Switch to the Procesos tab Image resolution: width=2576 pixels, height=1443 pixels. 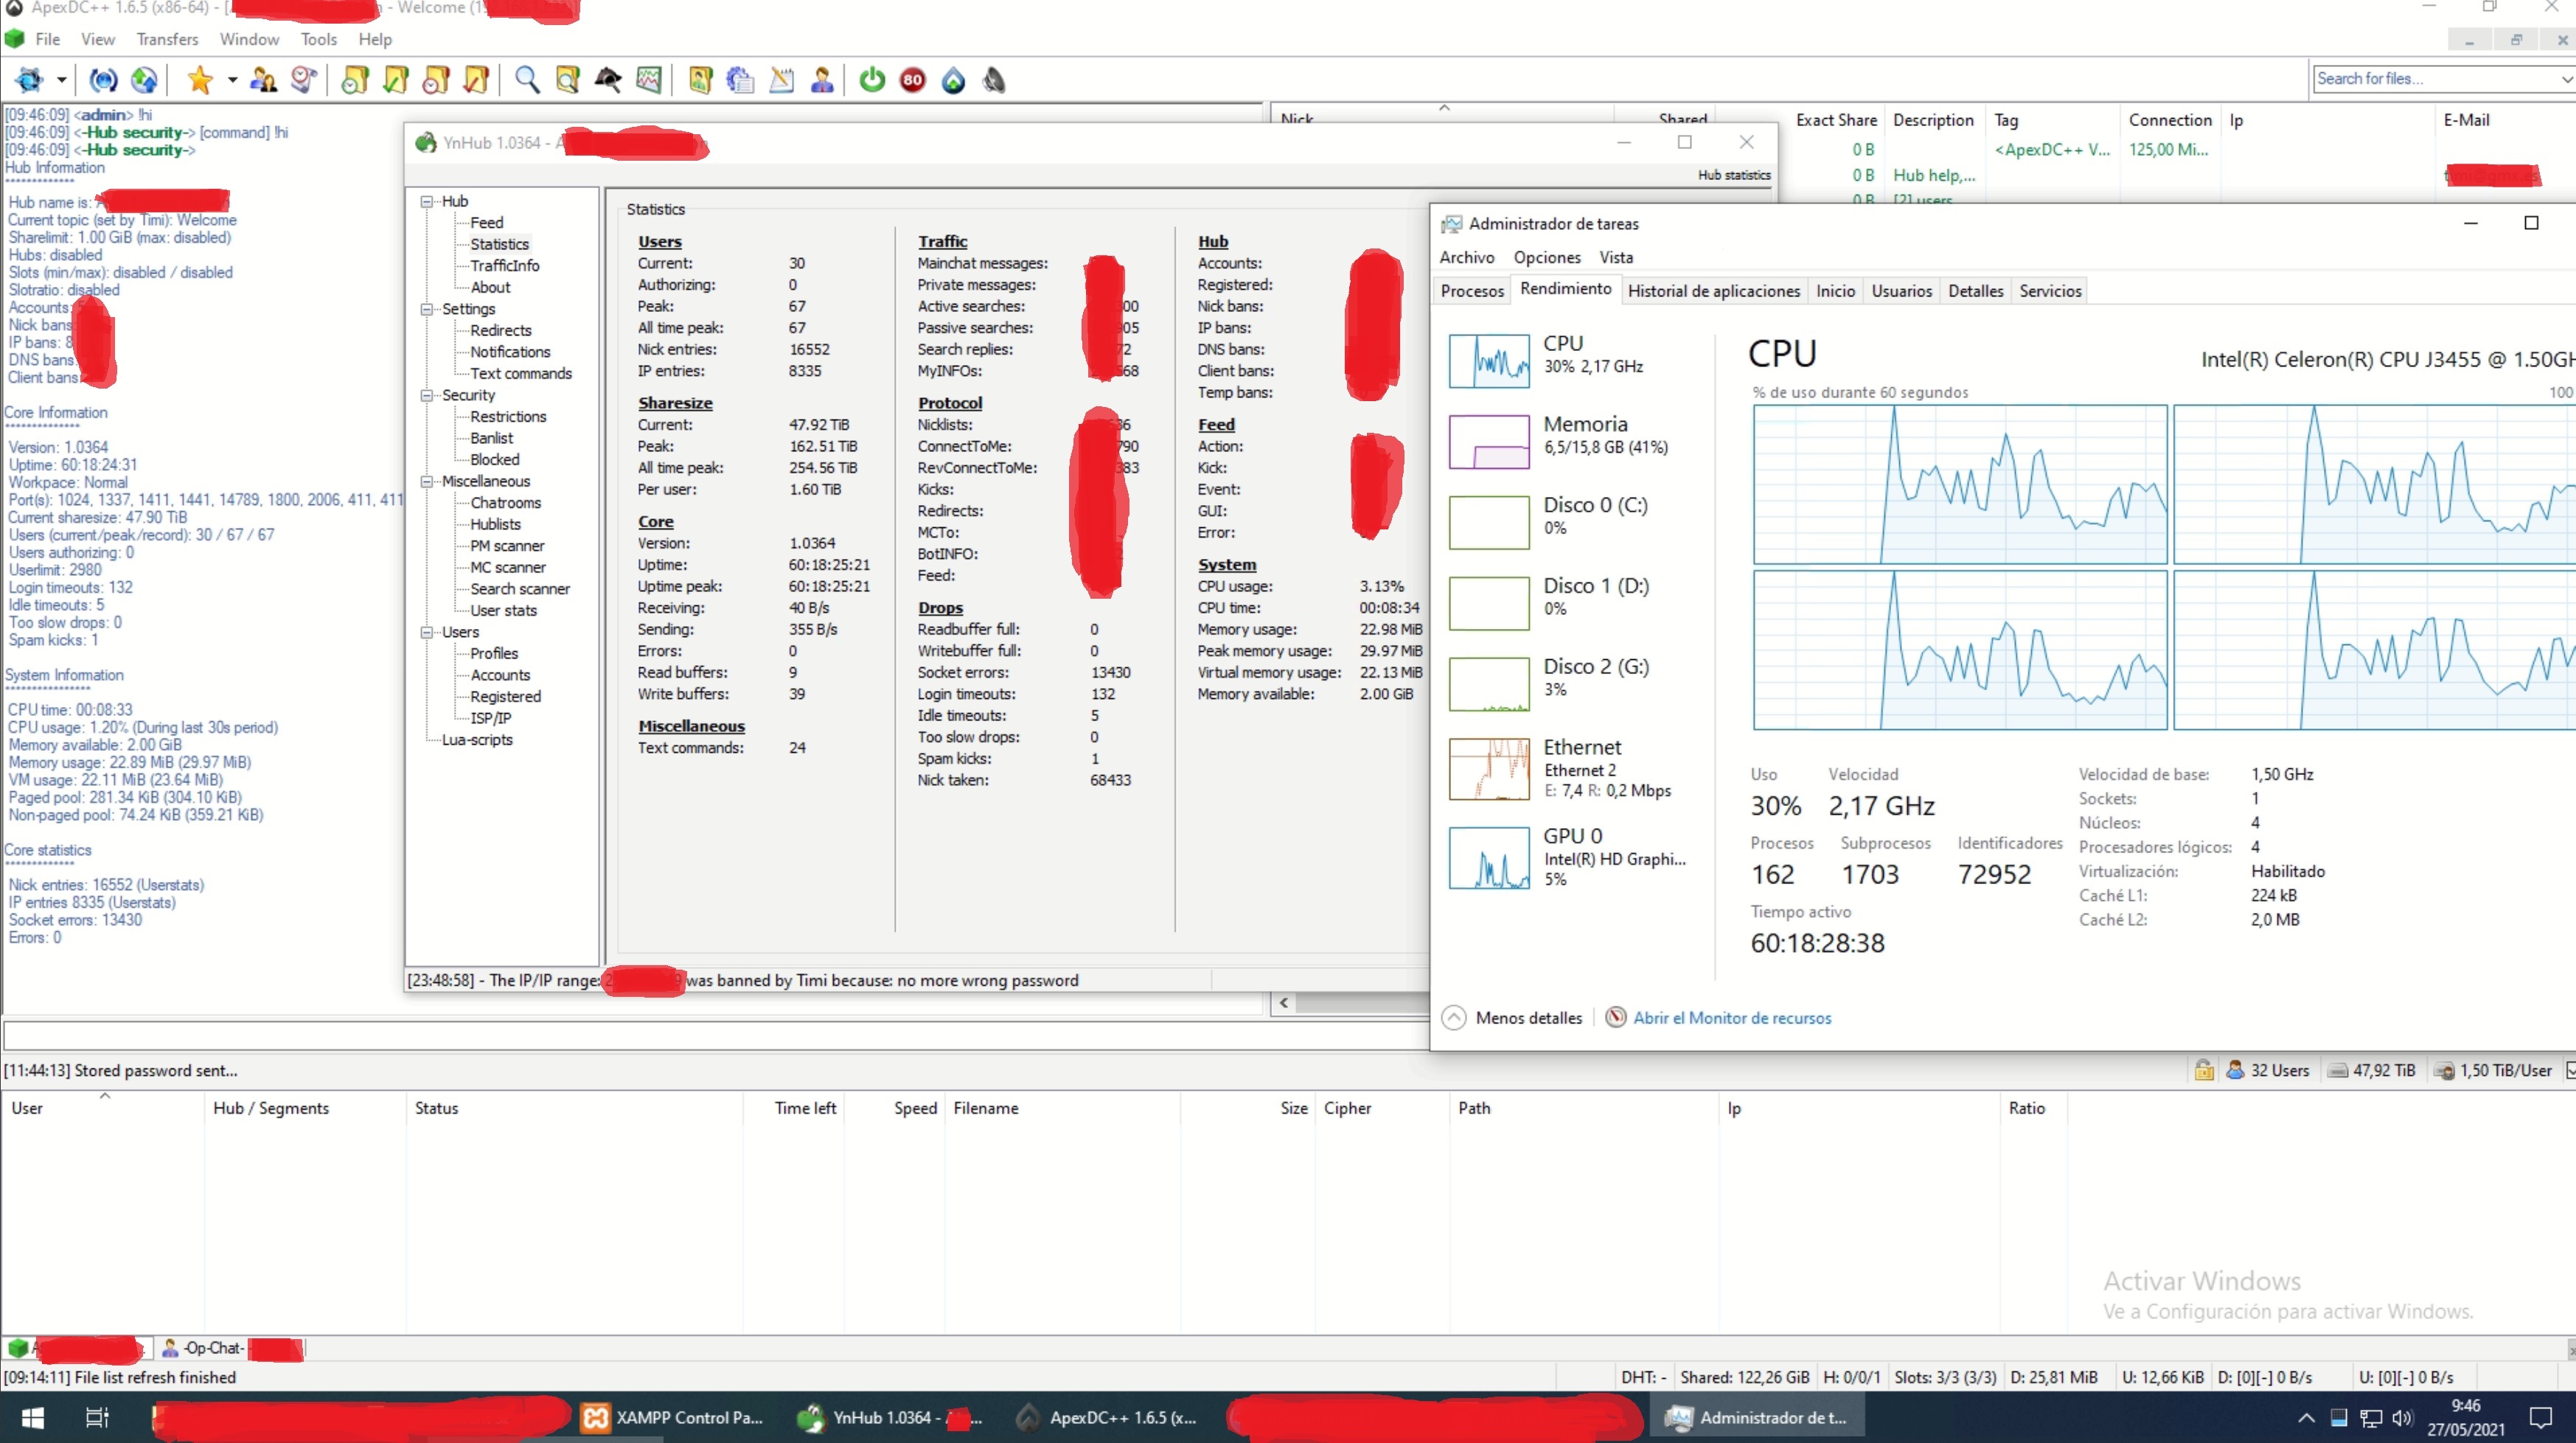click(1472, 291)
